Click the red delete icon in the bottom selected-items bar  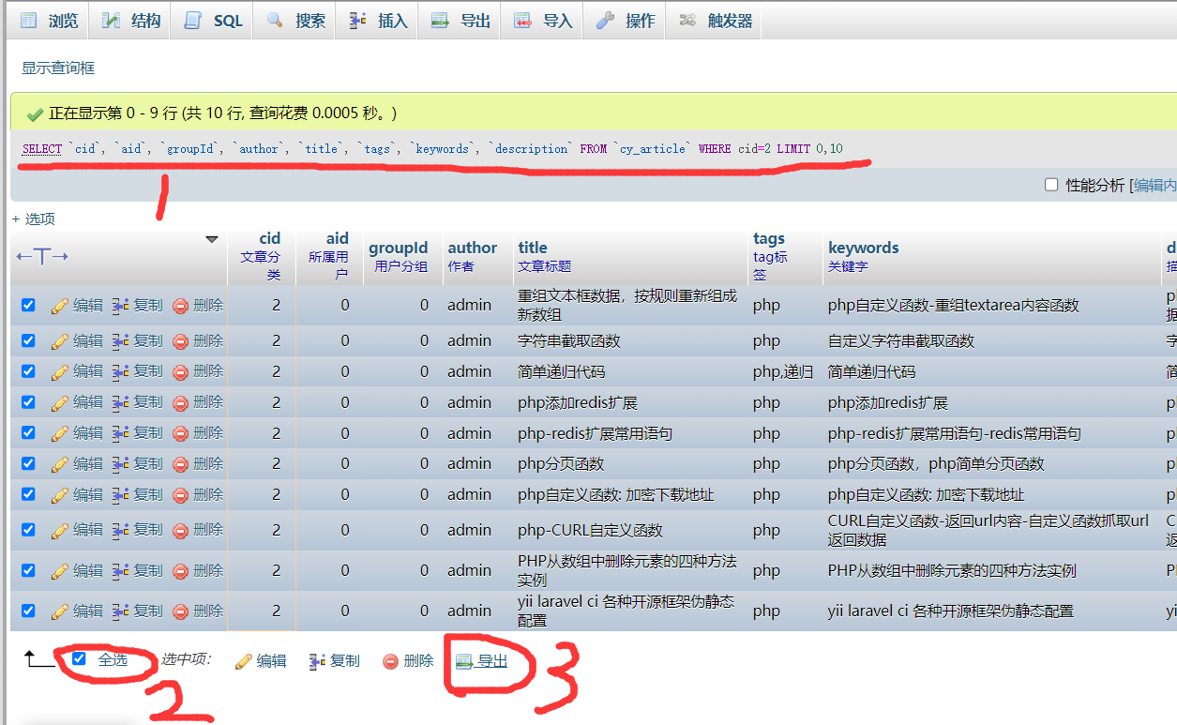(391, 661)
